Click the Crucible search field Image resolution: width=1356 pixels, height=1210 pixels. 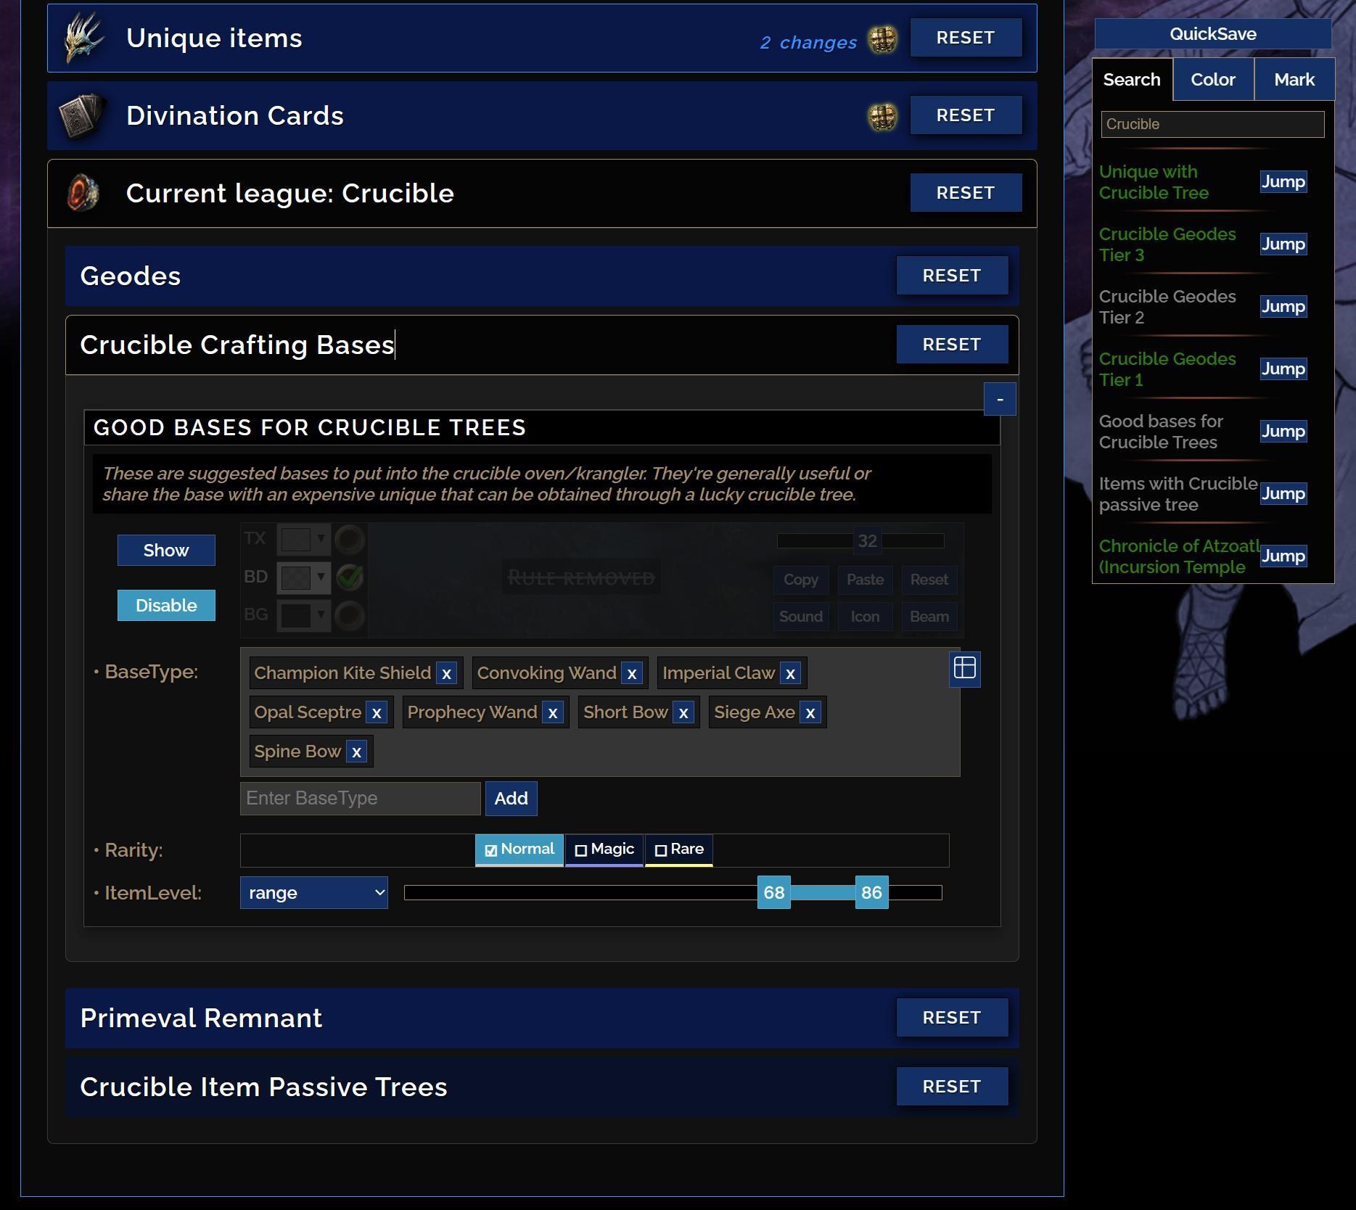point(1213,125)
